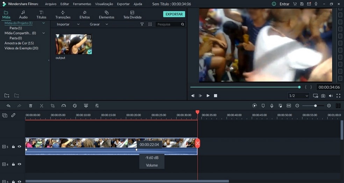Switch to Áudio tab
Image resolution: width=344 pixels, height=183 pixels.
pyautogui.click(x=23, y=15)
